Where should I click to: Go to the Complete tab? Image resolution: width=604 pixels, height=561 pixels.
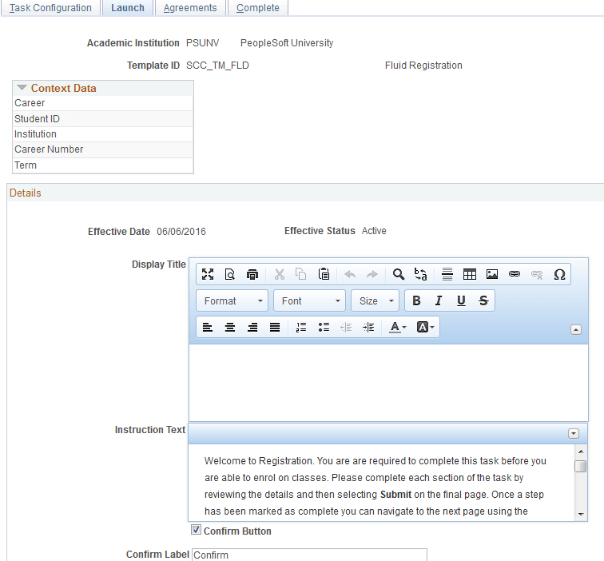(258, 8)
